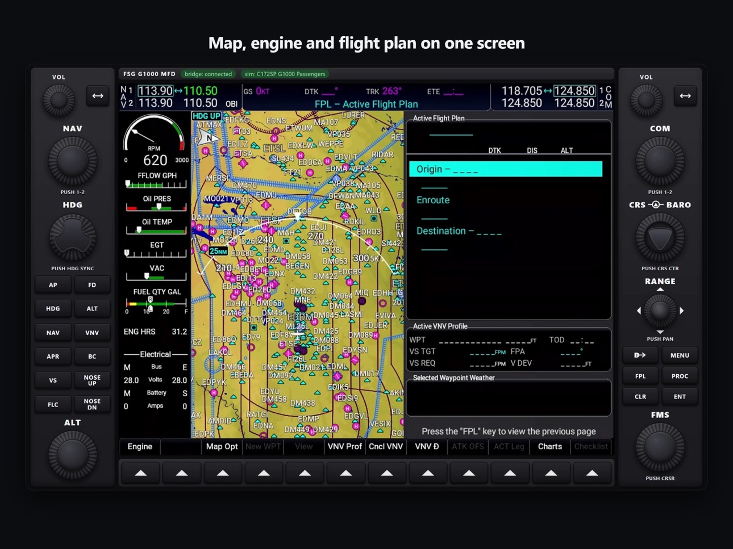This screenshot has width=733, height=549.
Task: Toggle NAV autopilot mode button
Action: [53, 333]
